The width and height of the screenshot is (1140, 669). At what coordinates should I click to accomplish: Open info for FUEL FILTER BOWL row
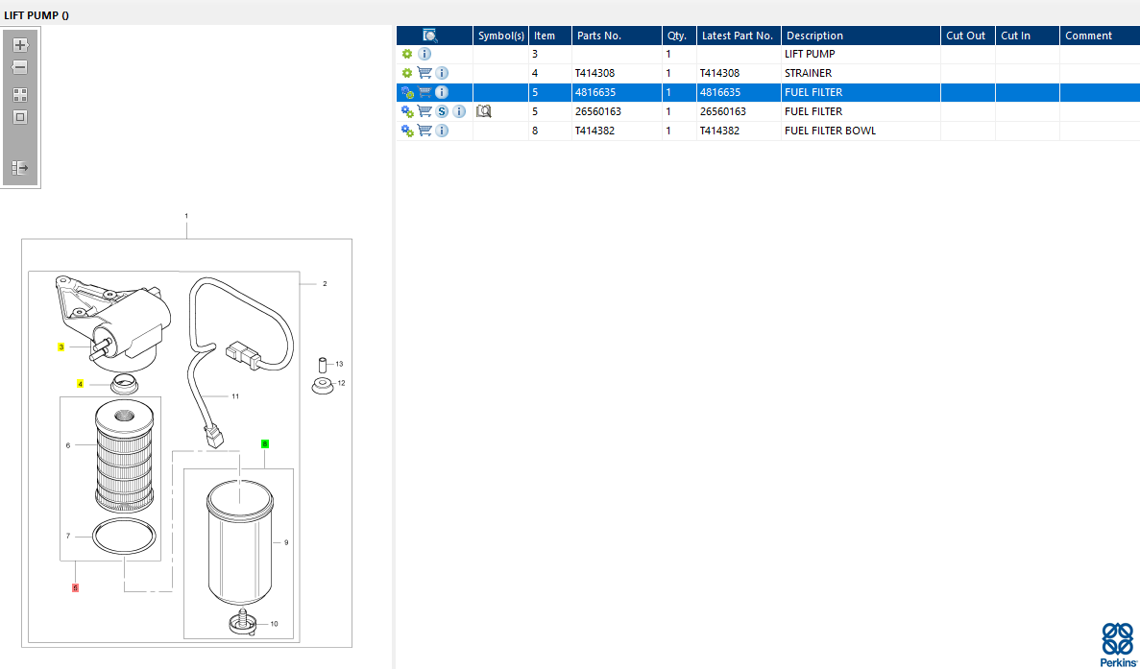pyautogui.click(x=442, y=131)
